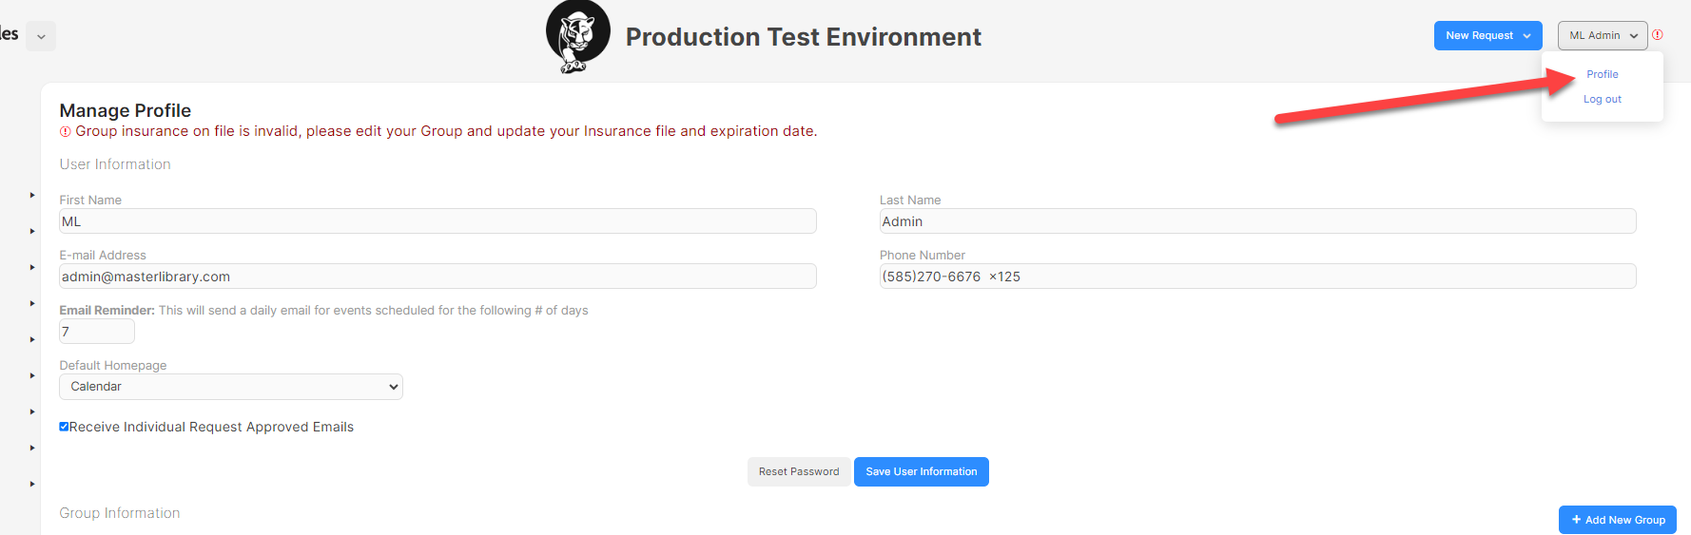Click the Last Name field containing Admin
The width and height of the screenshot is (1691, 535).
[x=1257, y=221]
